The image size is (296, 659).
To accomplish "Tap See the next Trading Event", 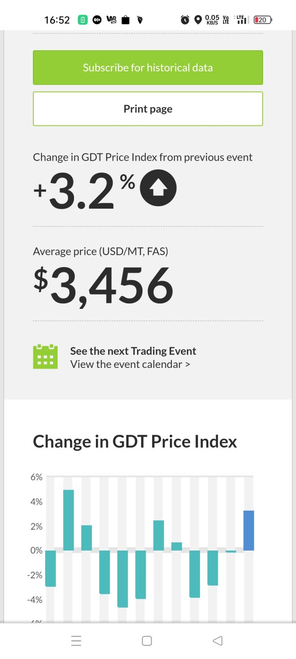I will [133, 351].
